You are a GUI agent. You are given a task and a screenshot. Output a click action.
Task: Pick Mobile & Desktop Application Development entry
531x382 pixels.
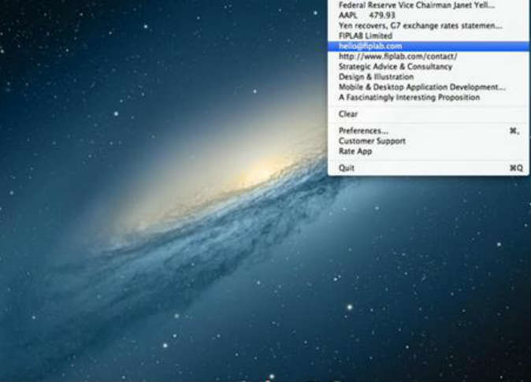[421, 87]
